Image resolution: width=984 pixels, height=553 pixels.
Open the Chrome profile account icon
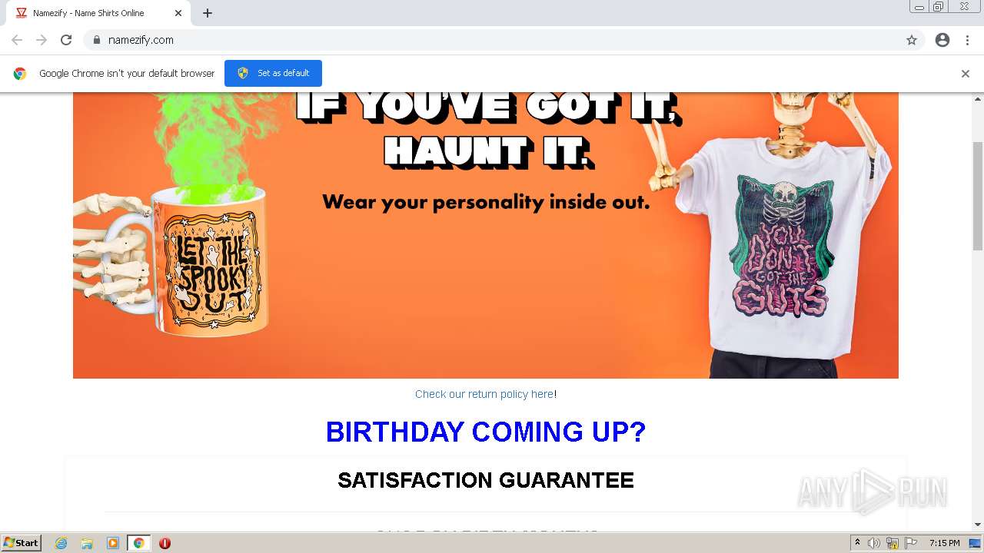942,40
